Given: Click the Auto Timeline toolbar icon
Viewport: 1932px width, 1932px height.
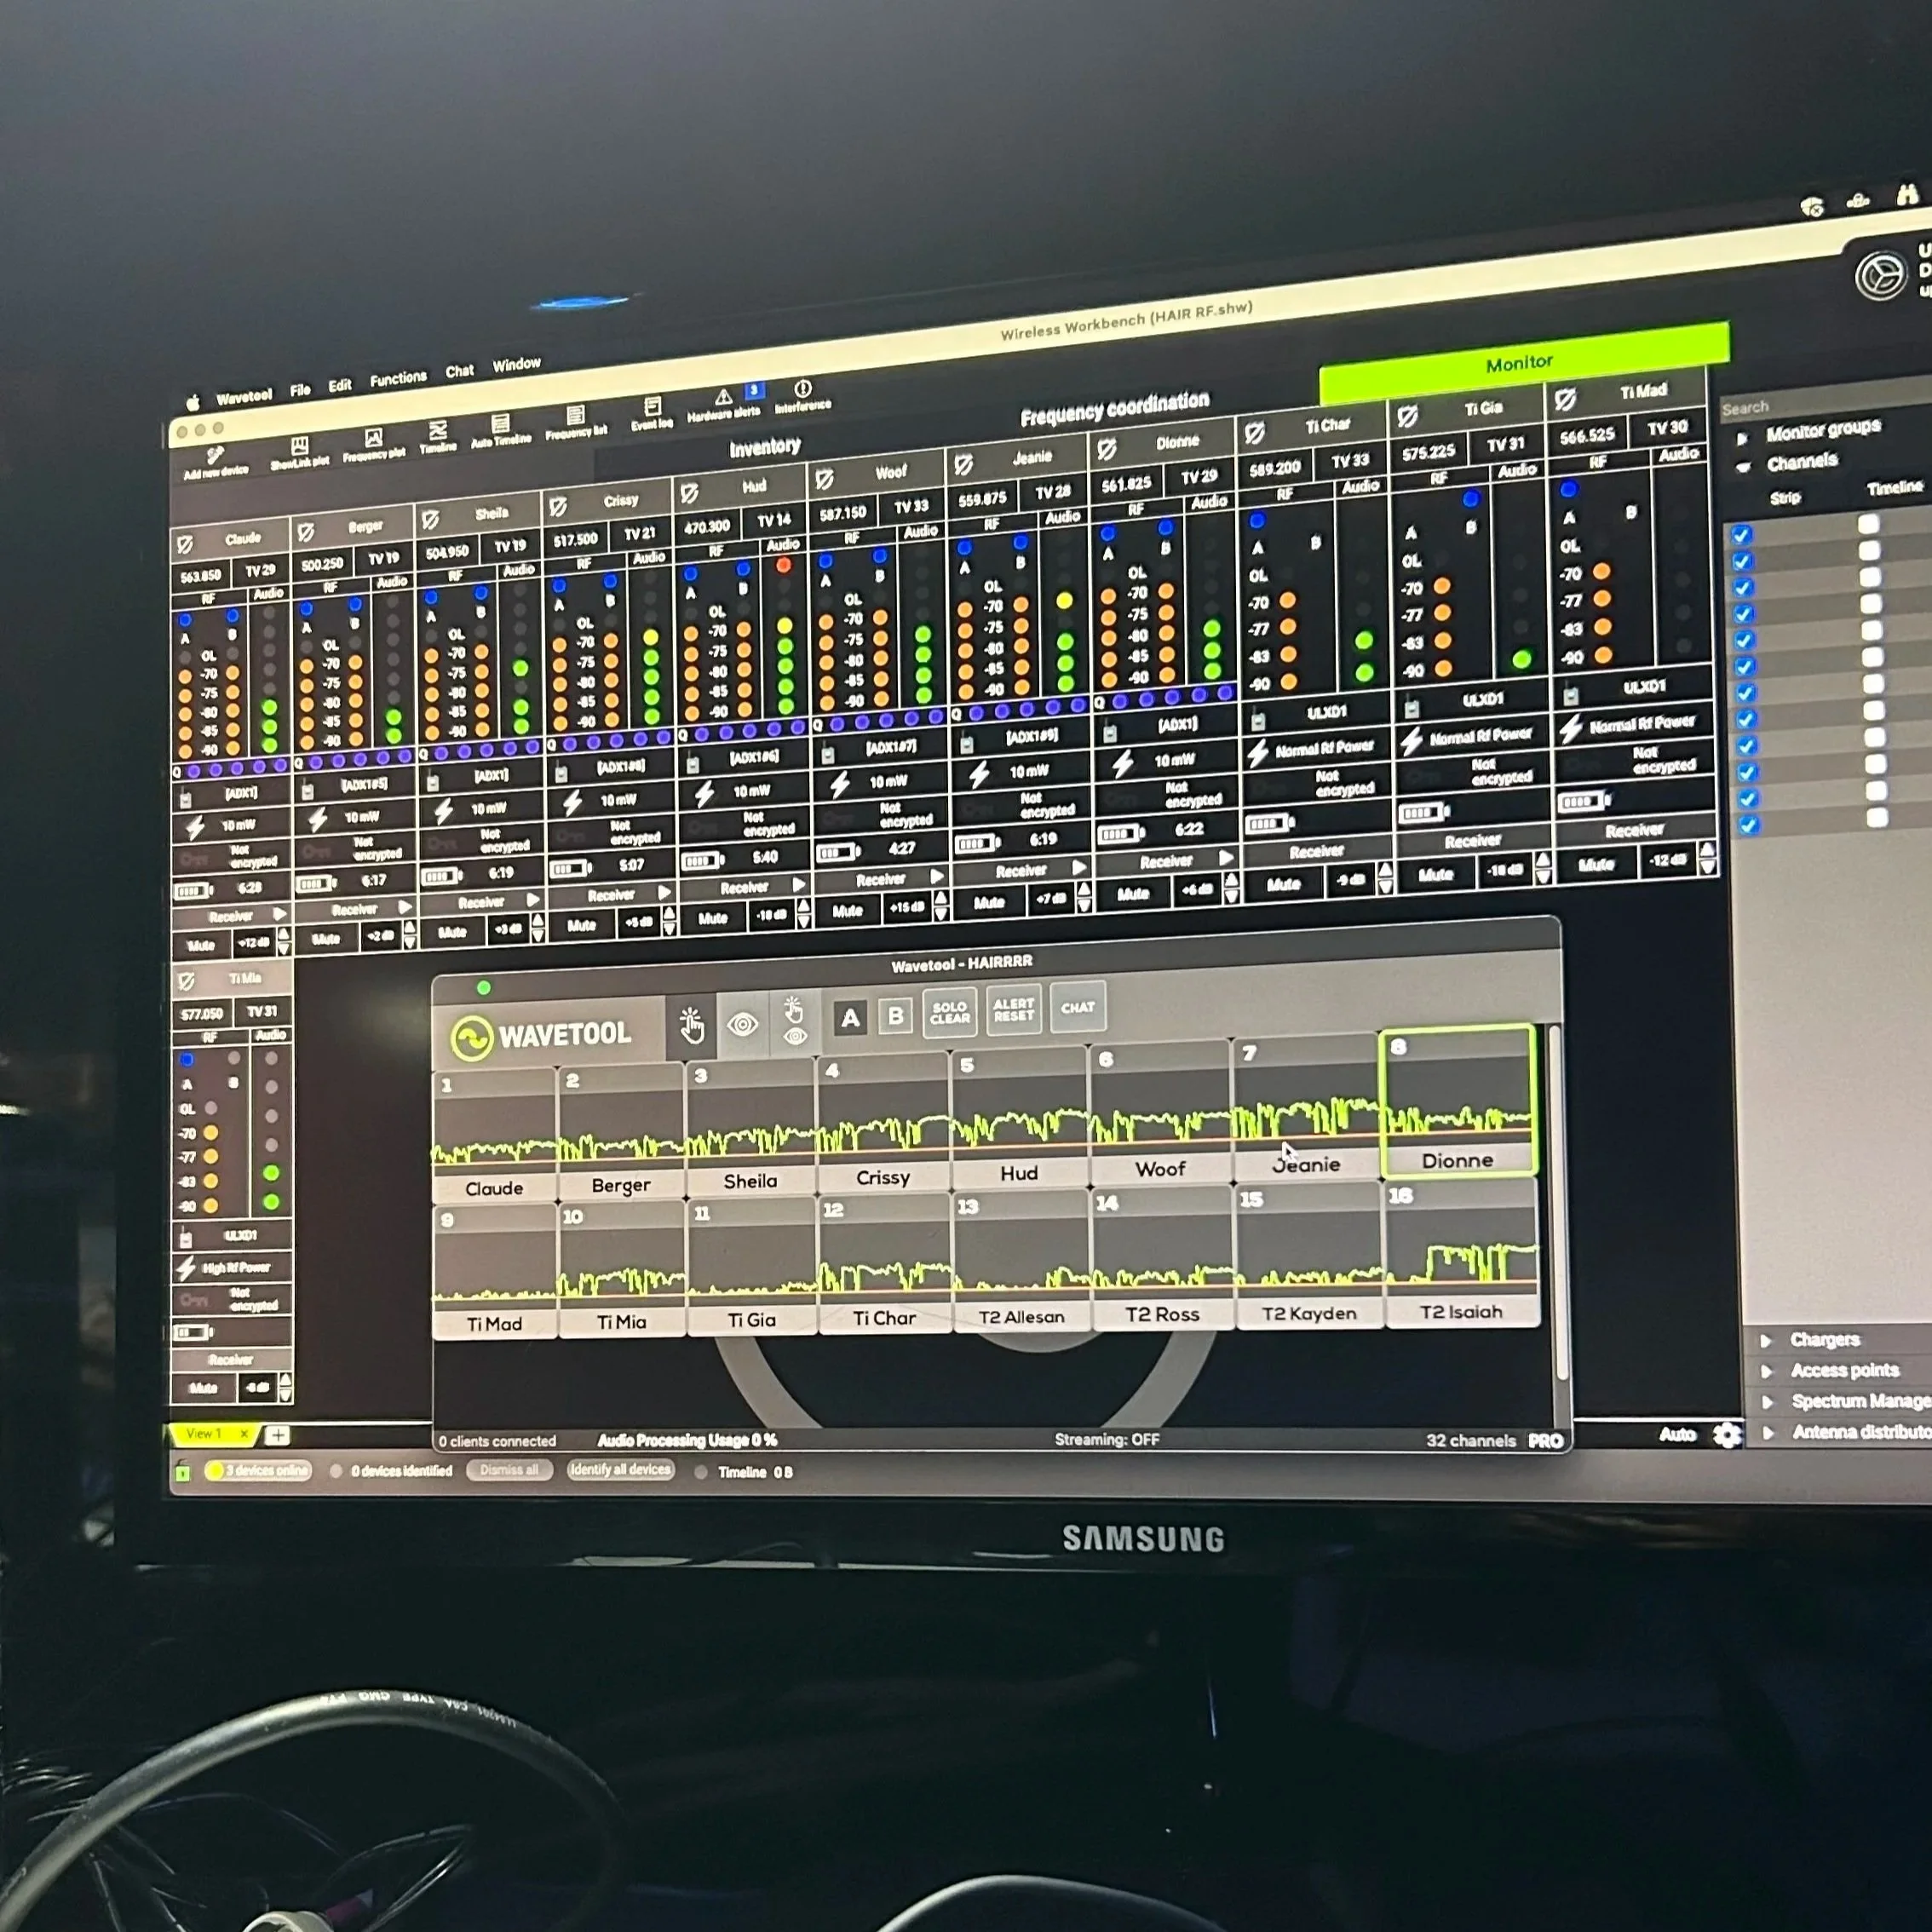Looking at the screenshot, I should [501, 430].
